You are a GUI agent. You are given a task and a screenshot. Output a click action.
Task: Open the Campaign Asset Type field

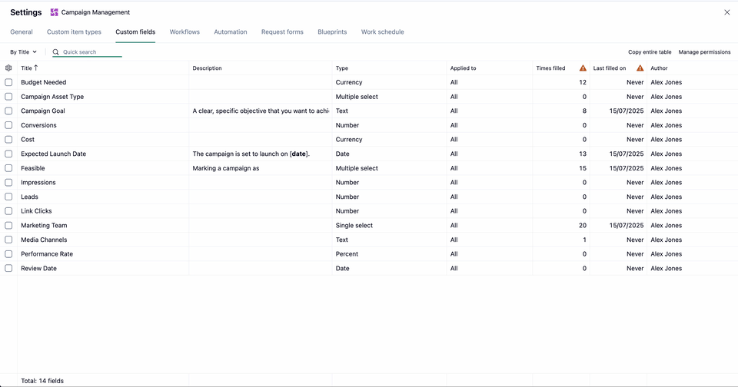coord(52,97)
